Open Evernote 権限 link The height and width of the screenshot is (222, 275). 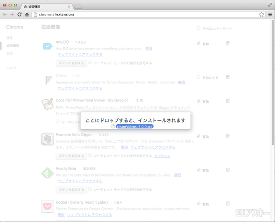click(x=124, y=147)
